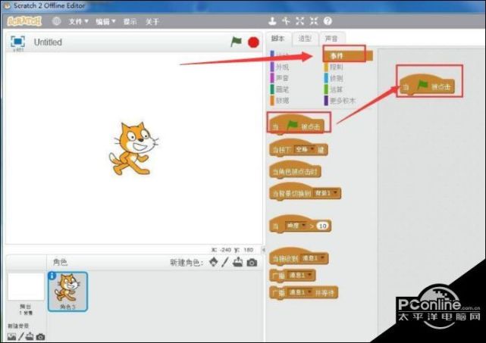Select the shrink sprite tool
486x343 pixels.
click(x=314, y=21)
